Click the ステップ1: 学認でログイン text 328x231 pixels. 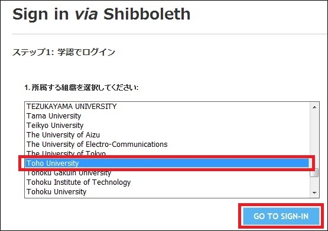click(64, 52)
